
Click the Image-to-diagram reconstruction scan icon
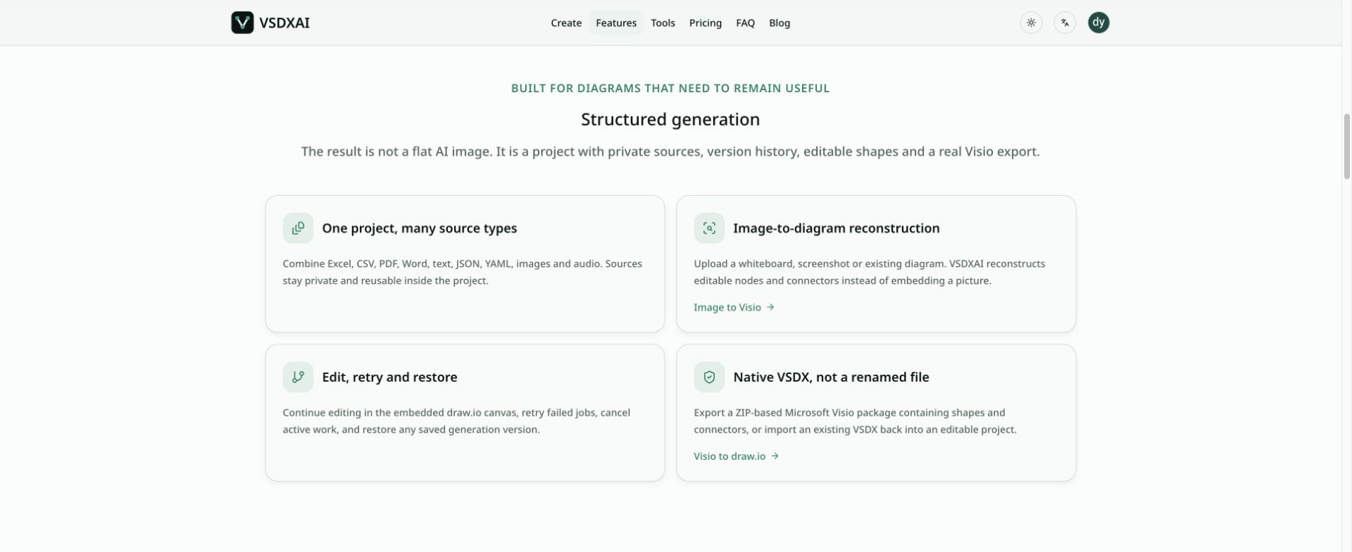(x=709, y=228)
